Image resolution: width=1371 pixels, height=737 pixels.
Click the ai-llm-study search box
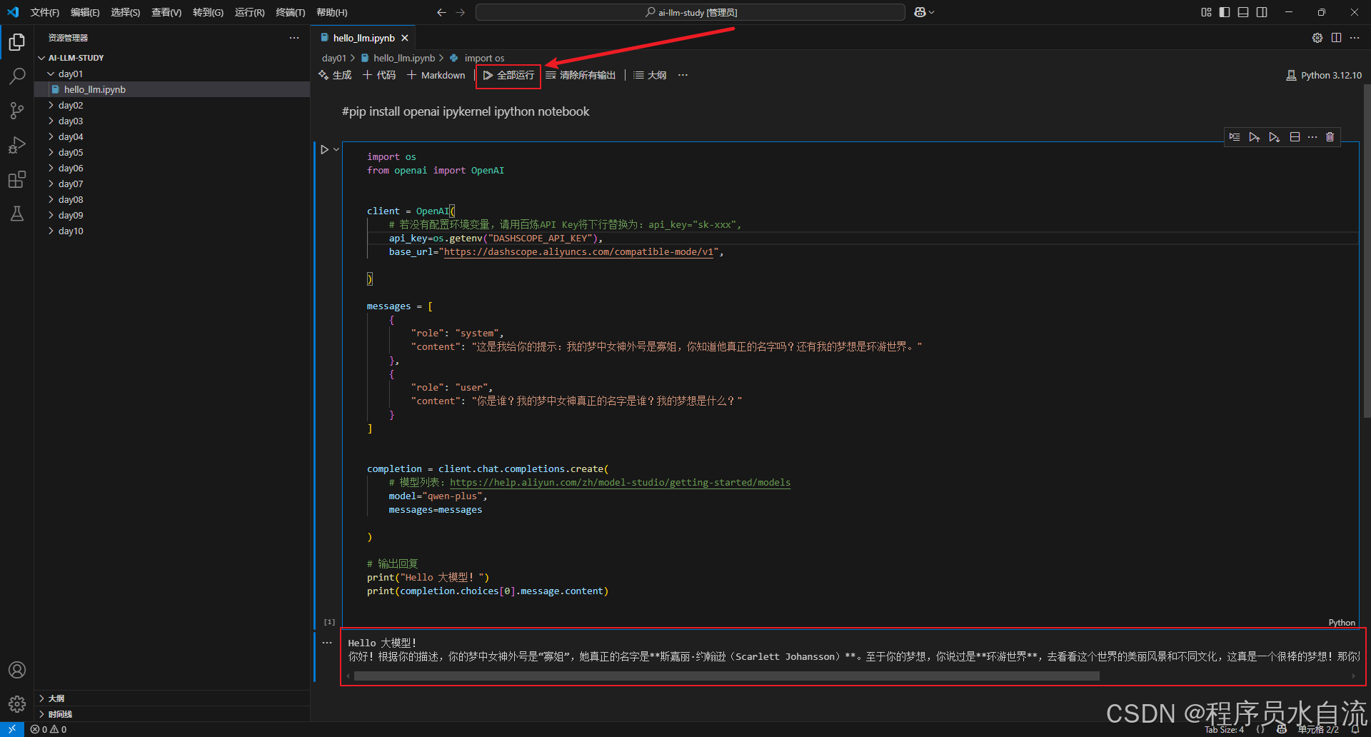(690, 12)
